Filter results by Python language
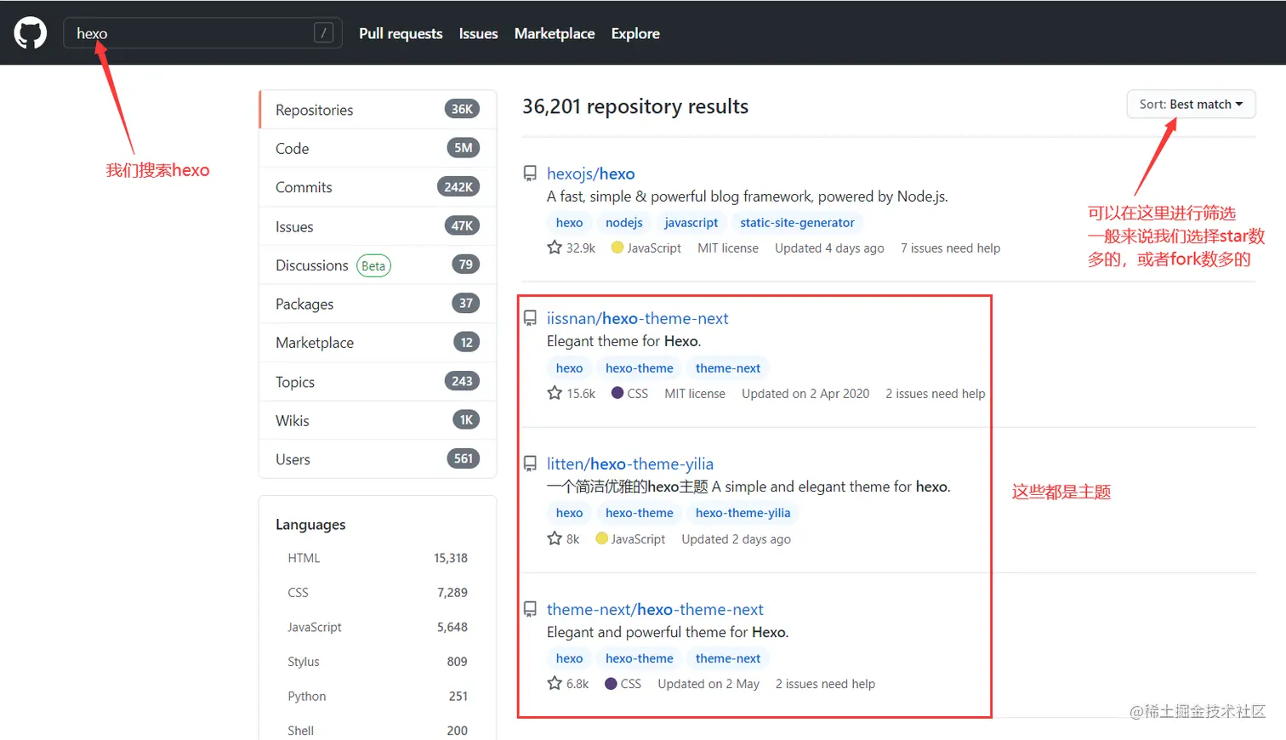Image resolution: width=1286 pixels, height=740 pixels. [378, 696]
